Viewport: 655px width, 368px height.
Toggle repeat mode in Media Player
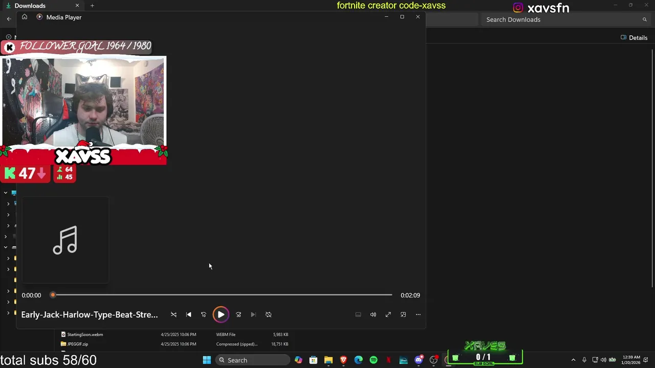(268, 315)
